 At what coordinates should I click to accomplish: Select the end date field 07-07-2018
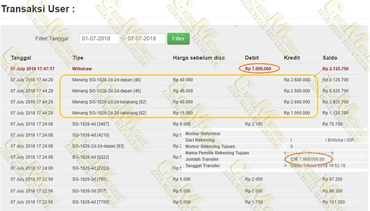point(145,39)
